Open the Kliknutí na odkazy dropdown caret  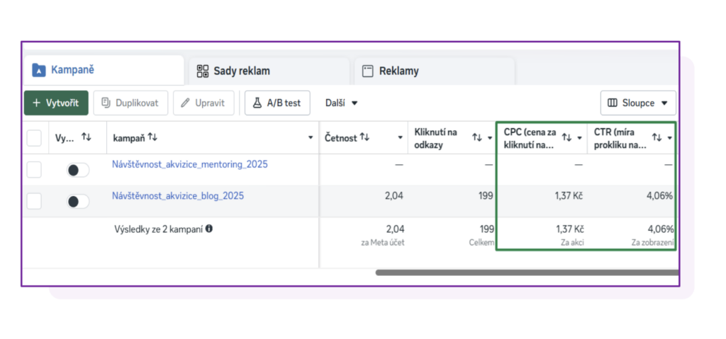tap(490, 138)
